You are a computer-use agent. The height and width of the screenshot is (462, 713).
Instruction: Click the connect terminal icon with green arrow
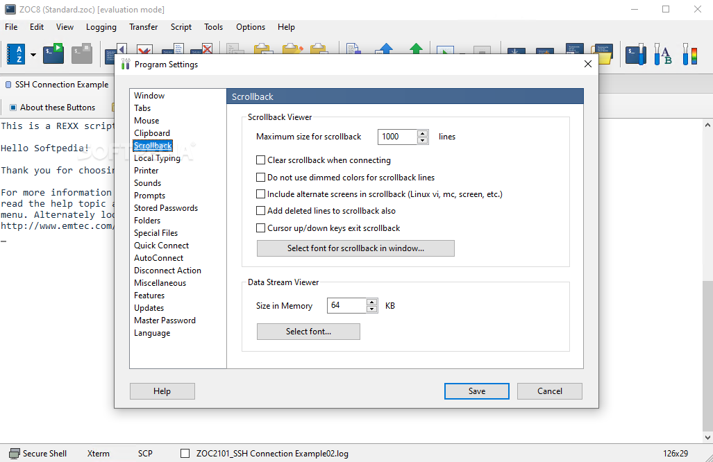click(x=53, y=53)
